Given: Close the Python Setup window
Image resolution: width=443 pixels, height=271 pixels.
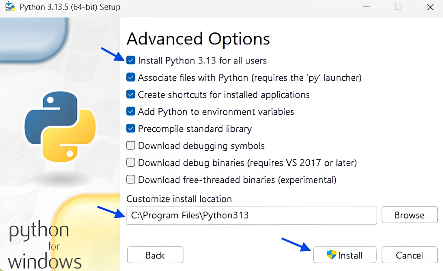Looking at the screenshot, I should coord(430,7).
